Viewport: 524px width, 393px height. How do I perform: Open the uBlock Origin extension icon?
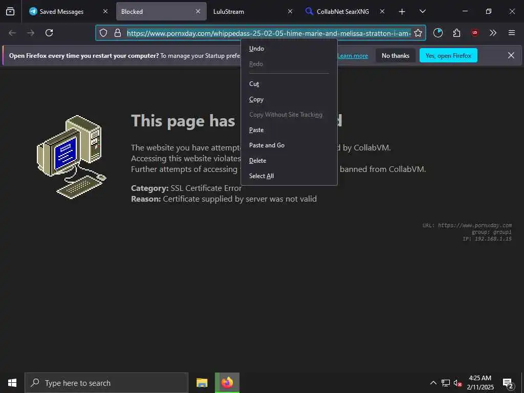(474, 33)
